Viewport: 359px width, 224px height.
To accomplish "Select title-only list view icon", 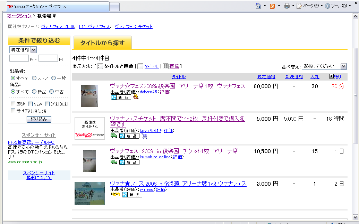I will 140,66.
